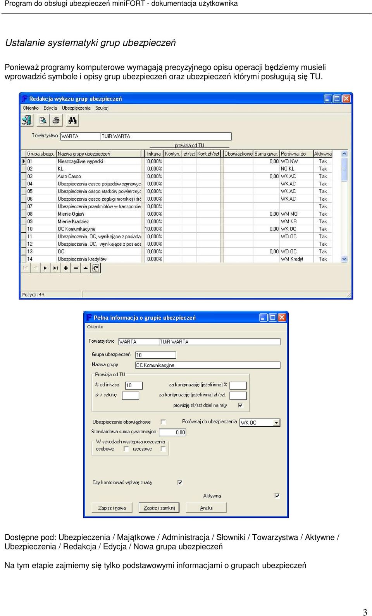Image resolution: width=372 pixels, height=616 pixels.
Task: Enable 'Ubezpieczenie obowiązkowe' checkbox
Action: click(x=163, y=422)
